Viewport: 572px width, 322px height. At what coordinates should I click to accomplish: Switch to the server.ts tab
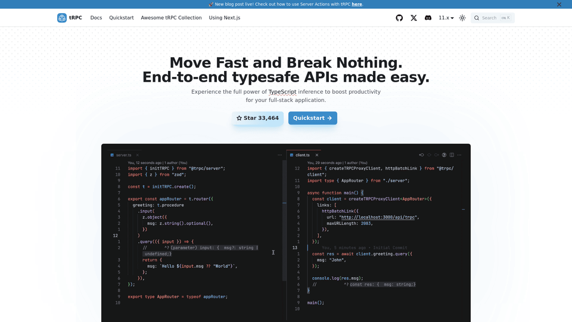coord(124,155)
